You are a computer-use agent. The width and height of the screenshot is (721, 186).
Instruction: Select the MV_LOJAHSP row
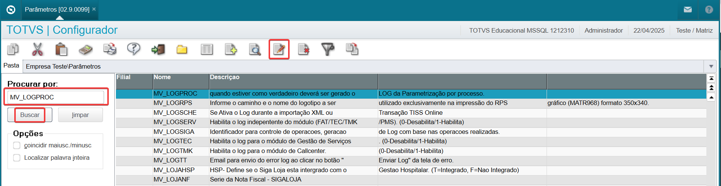[x=411, y=170]
